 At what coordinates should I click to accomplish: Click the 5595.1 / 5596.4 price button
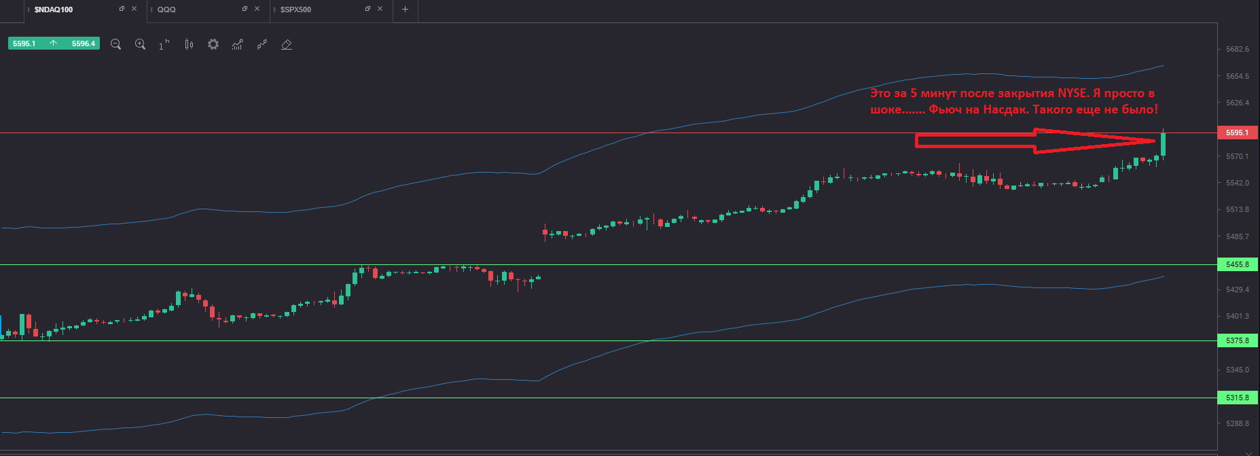tap(54, 43)
